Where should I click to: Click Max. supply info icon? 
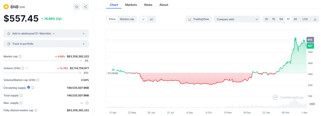coord(21,103)
